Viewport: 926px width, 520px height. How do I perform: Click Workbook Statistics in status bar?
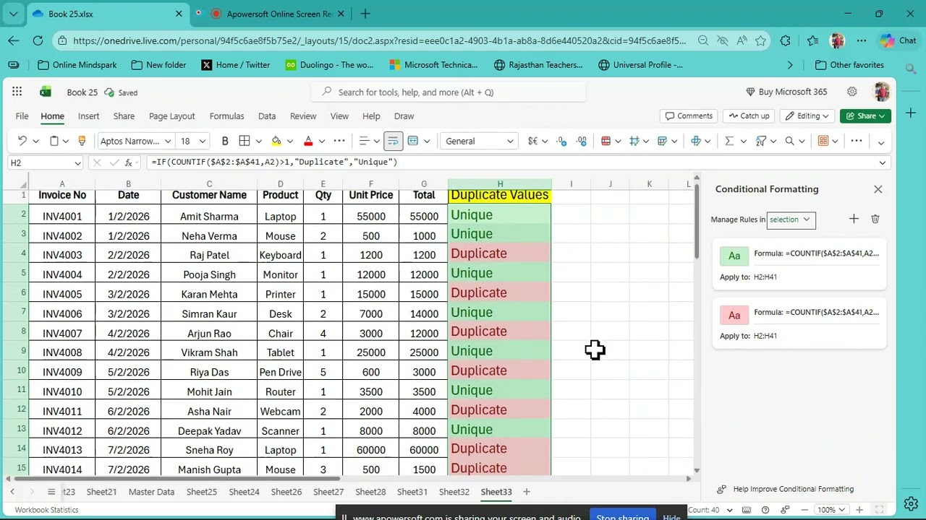point(46,510)
